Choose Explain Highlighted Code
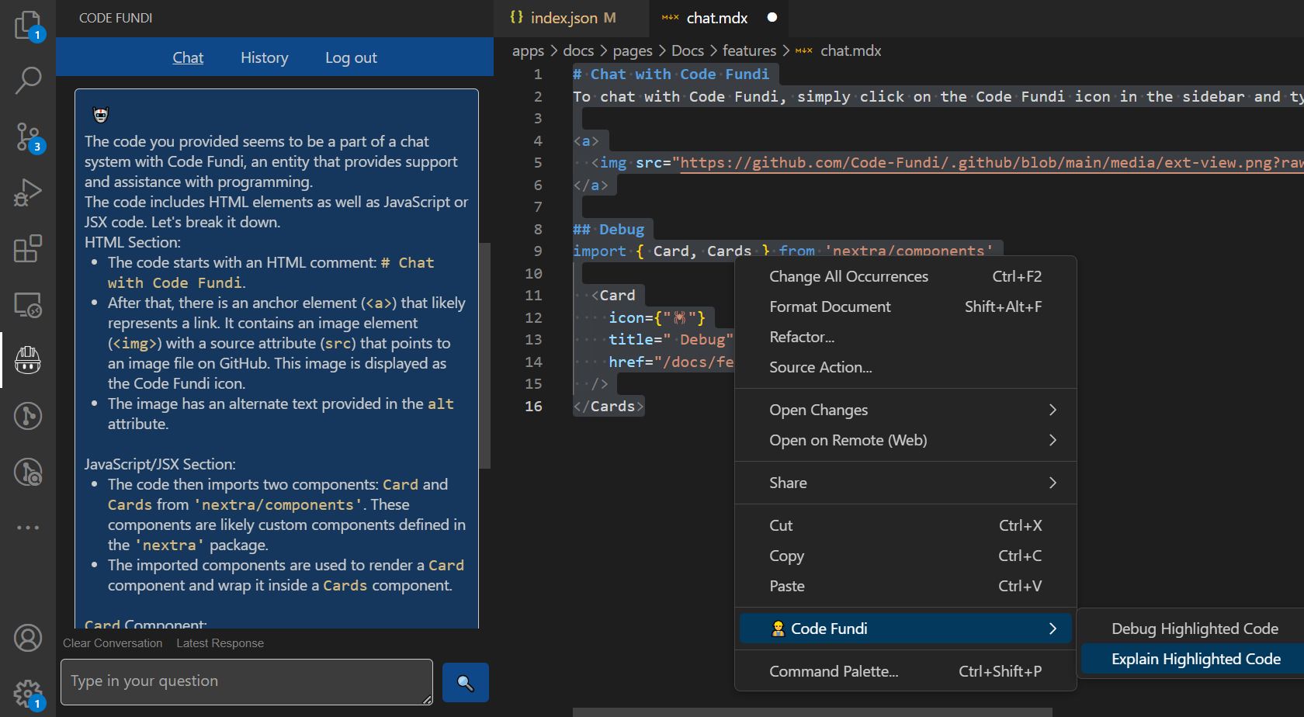1304x717 pixels. pyautogui.click(x=1195, y=659)
